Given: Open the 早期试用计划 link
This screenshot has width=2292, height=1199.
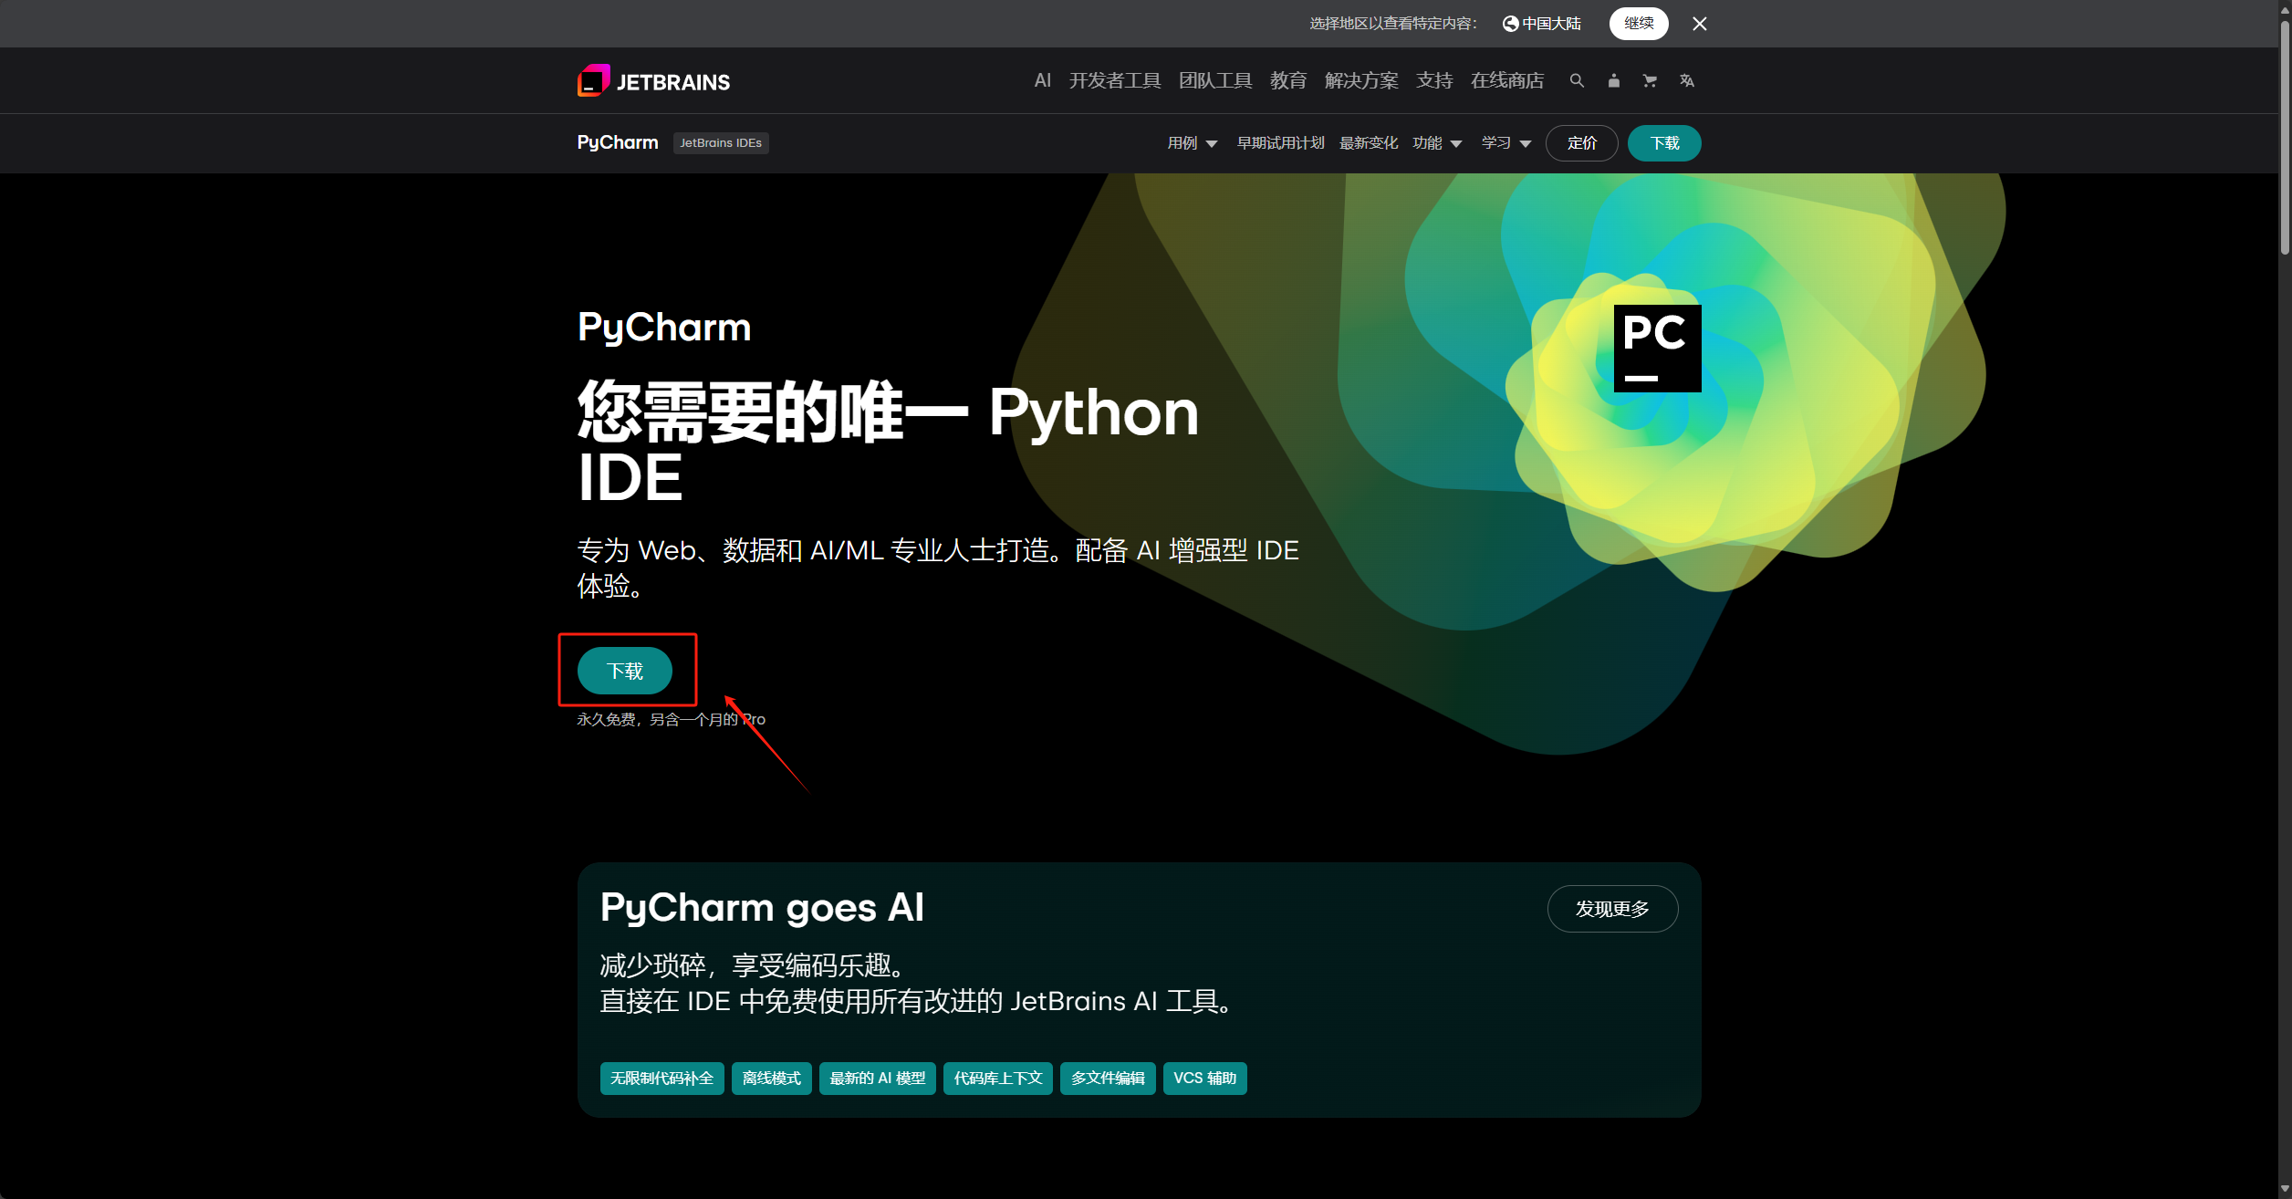Looking at the screenshot, I should point(1280,143).
